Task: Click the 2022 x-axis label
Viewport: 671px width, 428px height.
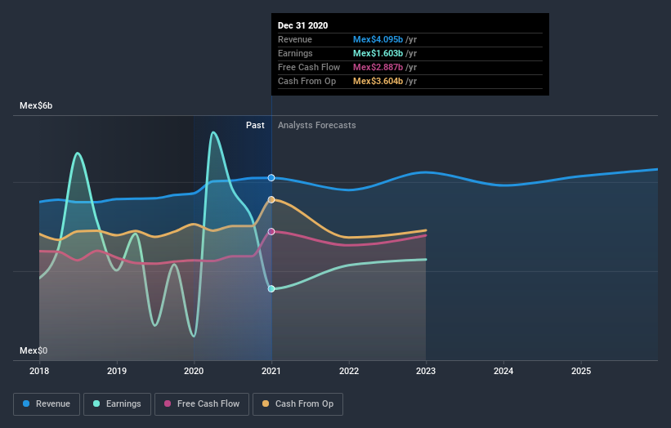Action: [349, 371]
